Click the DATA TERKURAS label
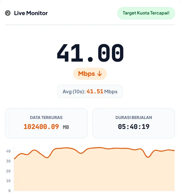The width and height of the screenshot is (180, 196). point(46,117)
